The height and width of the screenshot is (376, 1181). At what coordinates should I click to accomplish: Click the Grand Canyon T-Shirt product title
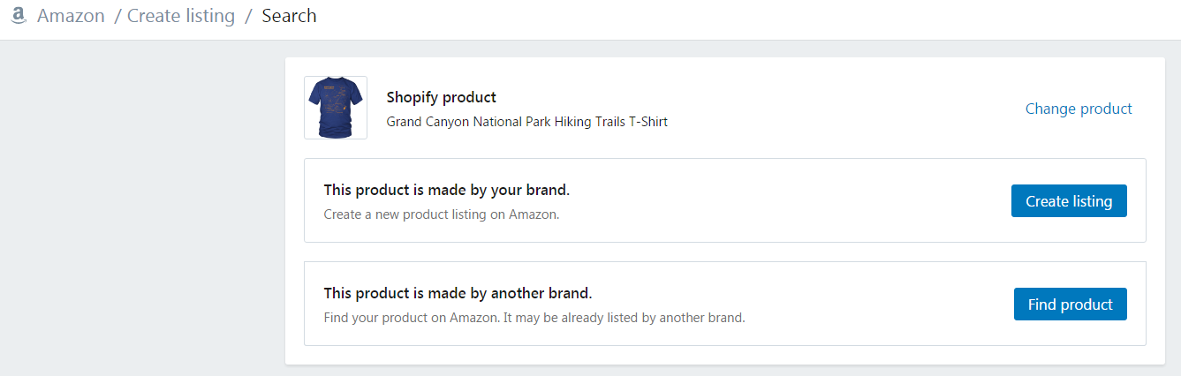click(527, 122)
